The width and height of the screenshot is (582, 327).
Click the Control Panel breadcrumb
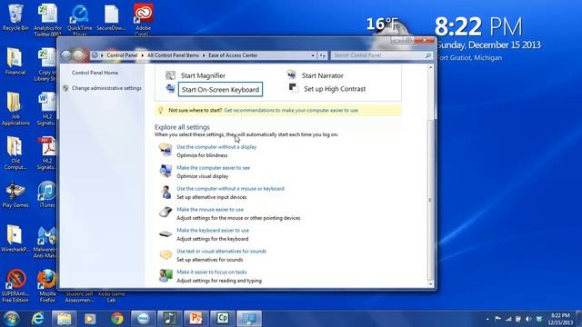click(122, 55)
